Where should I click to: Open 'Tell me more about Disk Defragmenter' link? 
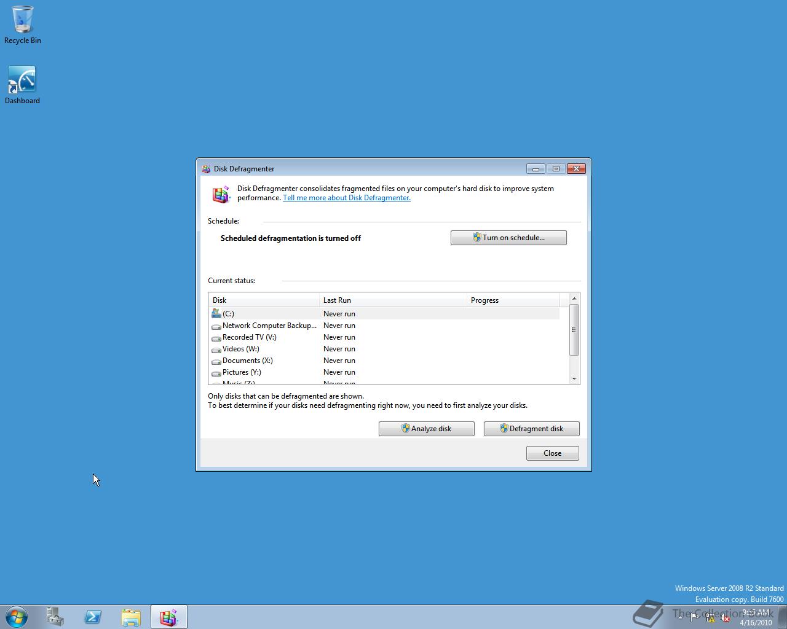(347, 198)
